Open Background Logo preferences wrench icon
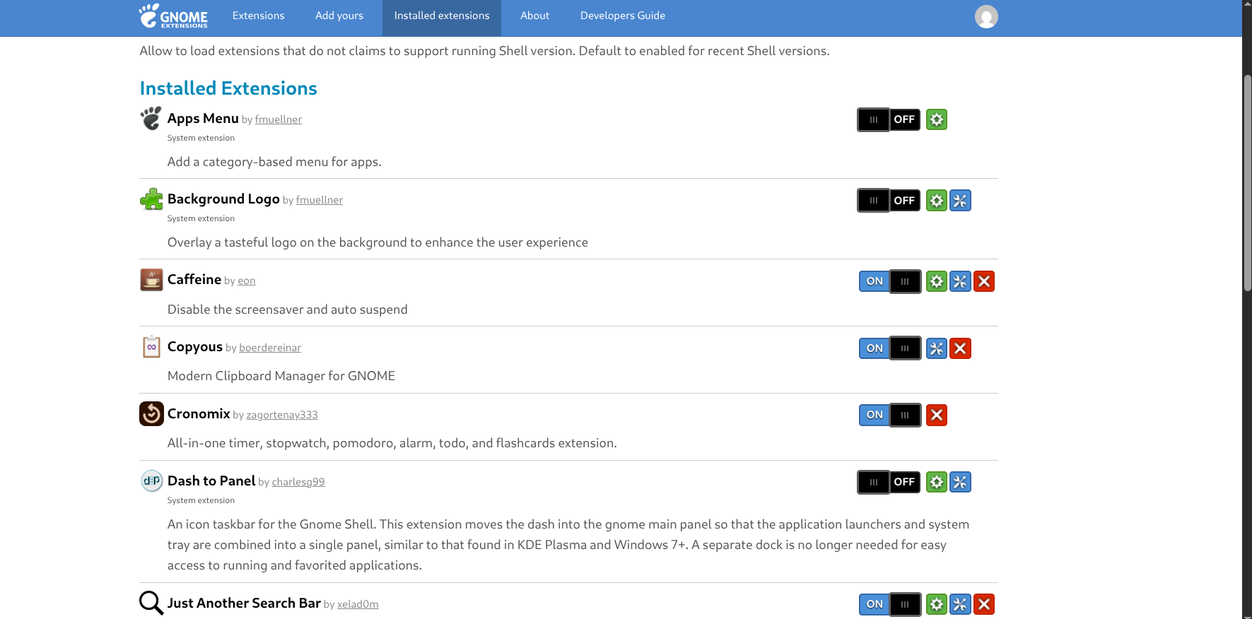 [960, 201]
